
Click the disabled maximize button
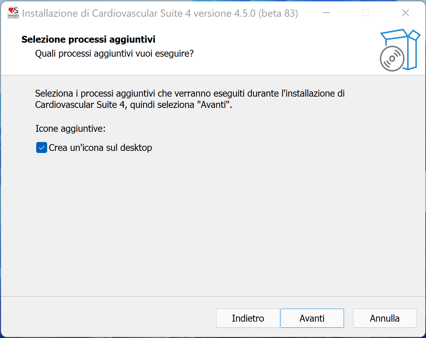366,13
